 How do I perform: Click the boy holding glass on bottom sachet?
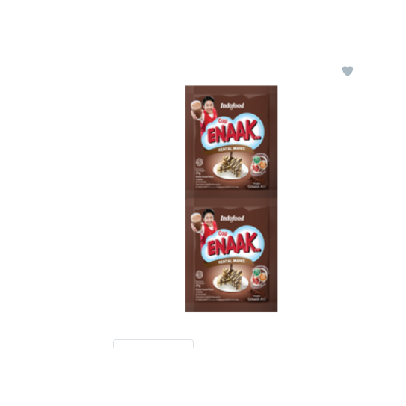pyautogui.click(x=205, y=227)
